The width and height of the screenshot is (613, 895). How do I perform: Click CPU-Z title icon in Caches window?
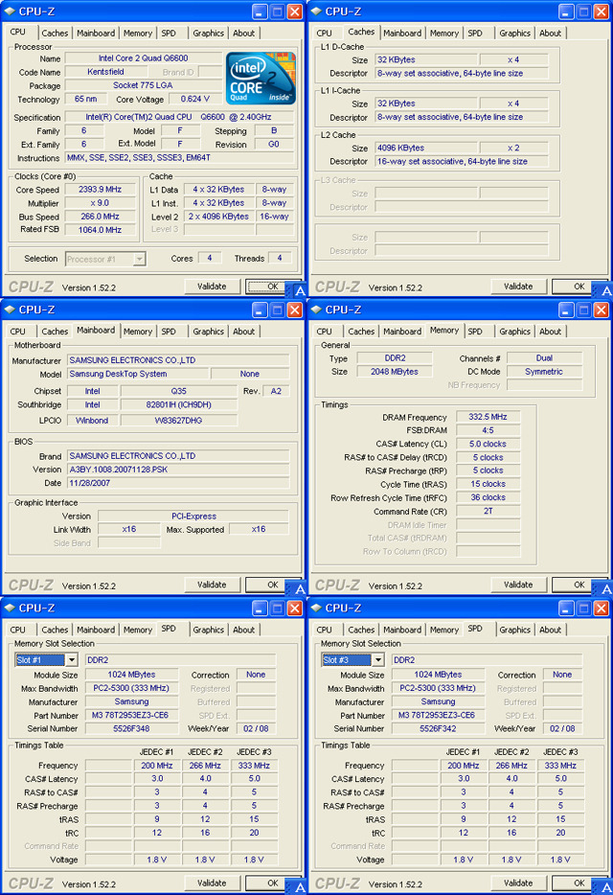pos(316,11)
